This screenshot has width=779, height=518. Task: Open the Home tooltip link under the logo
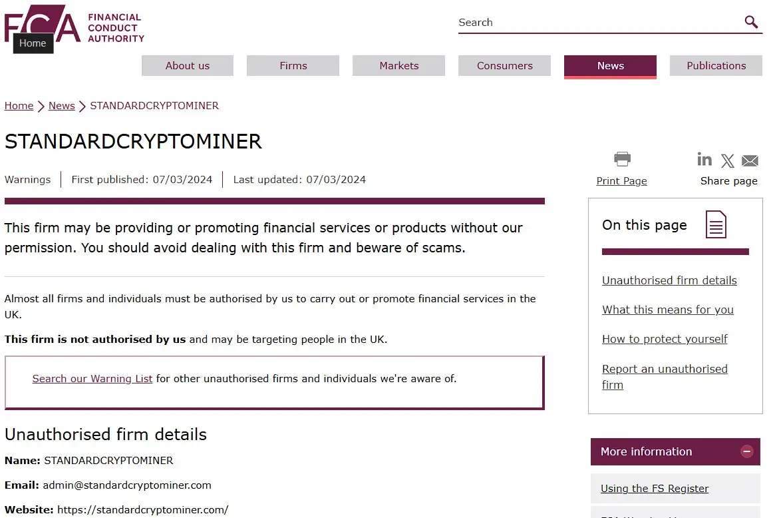(33, 43)
